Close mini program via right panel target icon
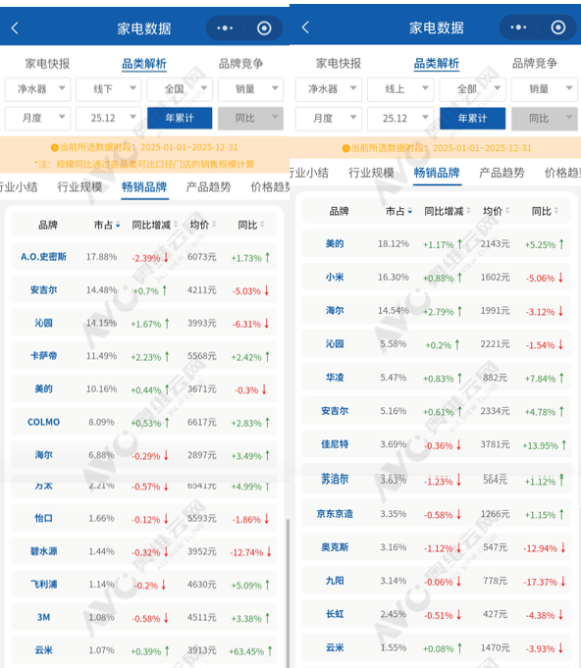This screenshot has width=581, height=668. 558,27
